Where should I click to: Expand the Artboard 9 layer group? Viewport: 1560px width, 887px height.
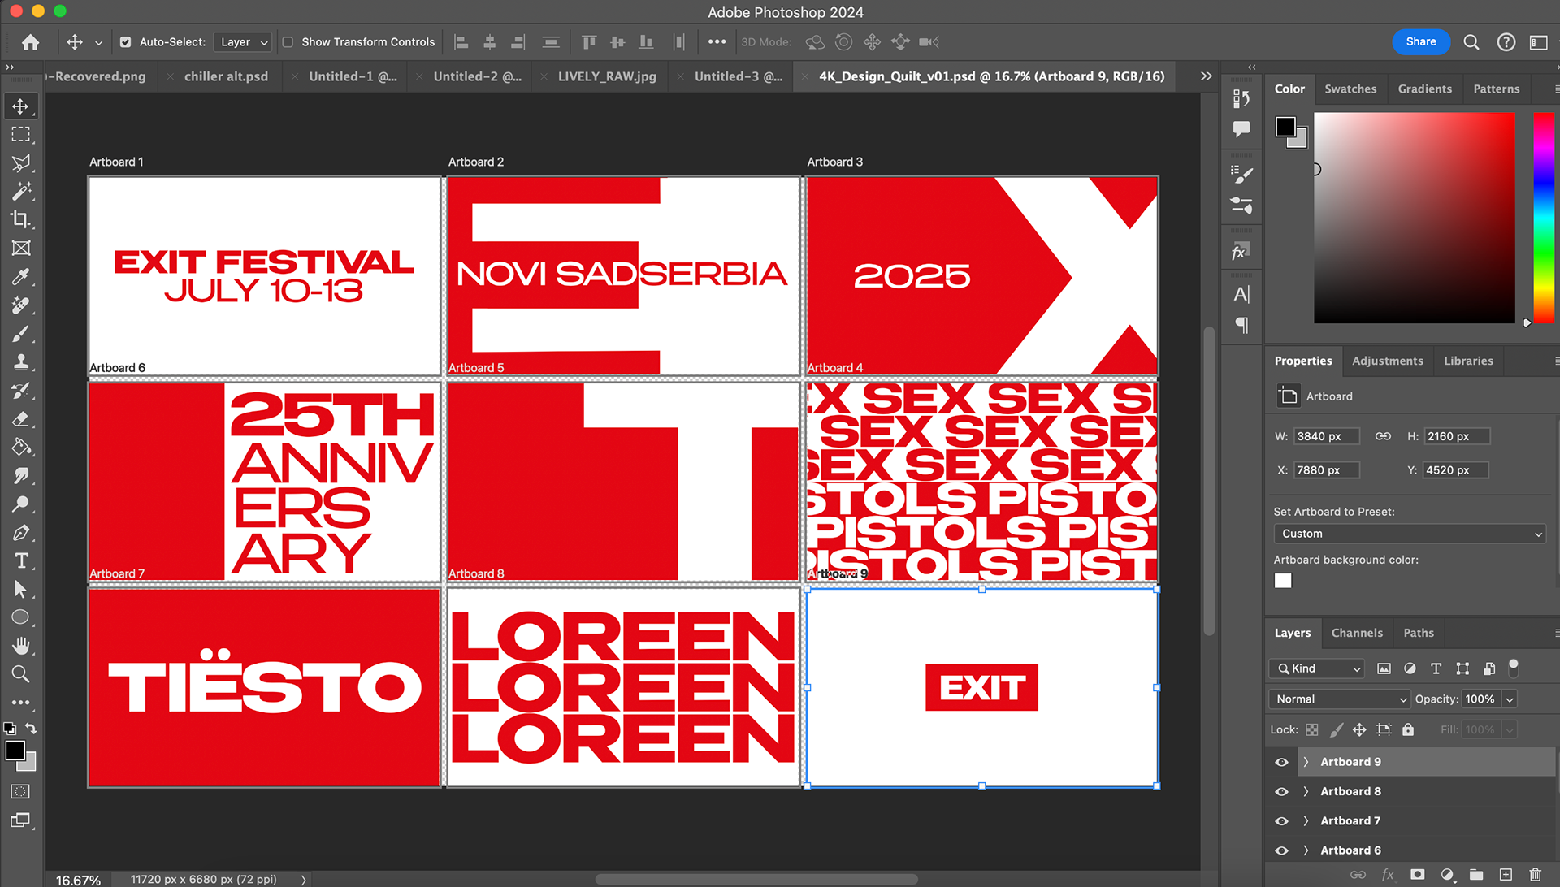click(x=1306, y=762)
